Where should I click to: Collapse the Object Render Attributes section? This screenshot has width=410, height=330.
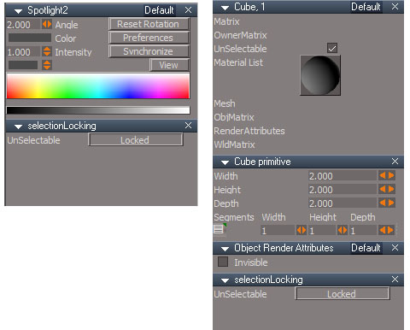coord(225,249)
